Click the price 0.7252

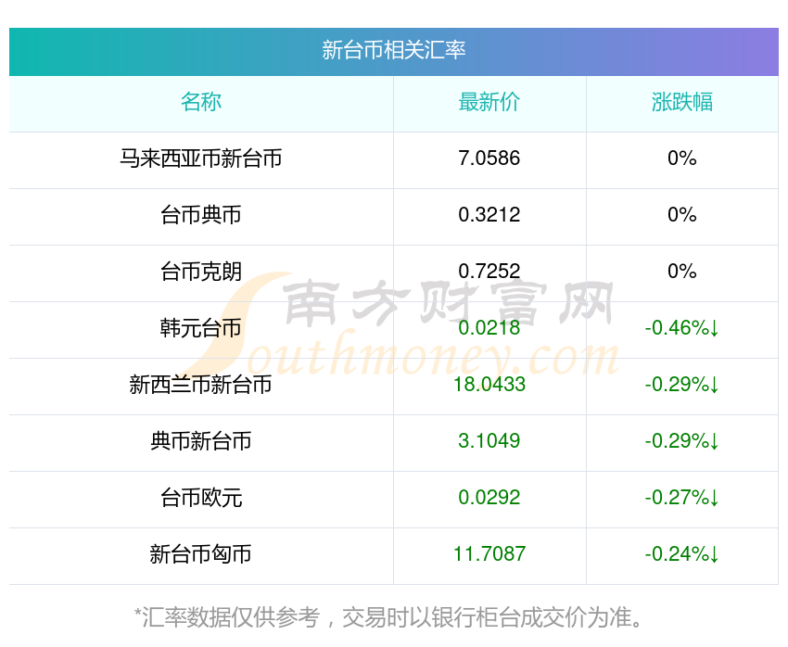click(489, 272)
